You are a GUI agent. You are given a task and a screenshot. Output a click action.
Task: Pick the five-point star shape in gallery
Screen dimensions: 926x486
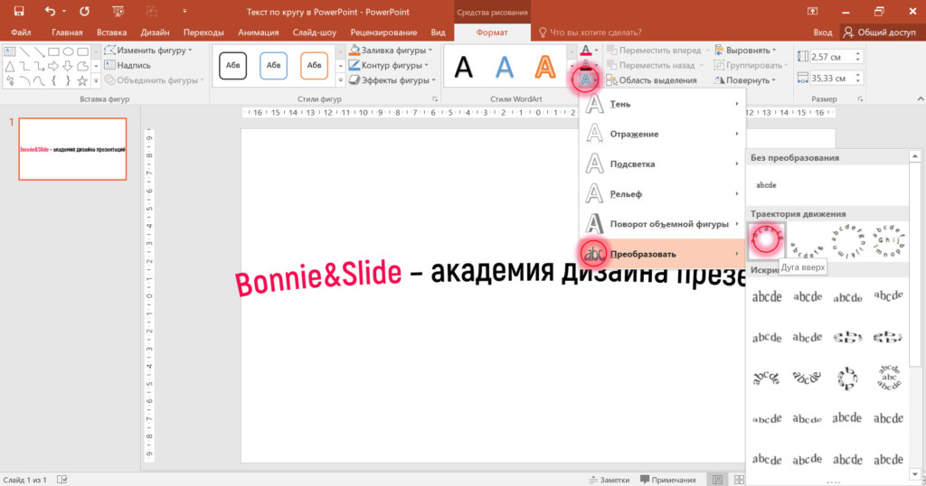coord(83,80)
